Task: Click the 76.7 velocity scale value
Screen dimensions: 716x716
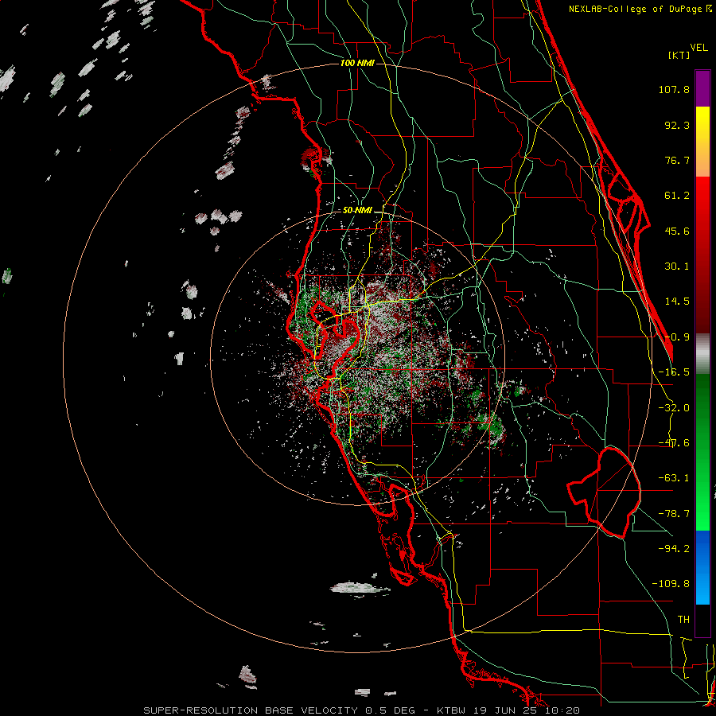Action: click(677, 160)
